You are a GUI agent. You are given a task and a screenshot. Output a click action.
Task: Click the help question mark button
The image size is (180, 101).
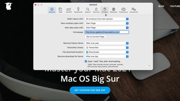[149, 66]
